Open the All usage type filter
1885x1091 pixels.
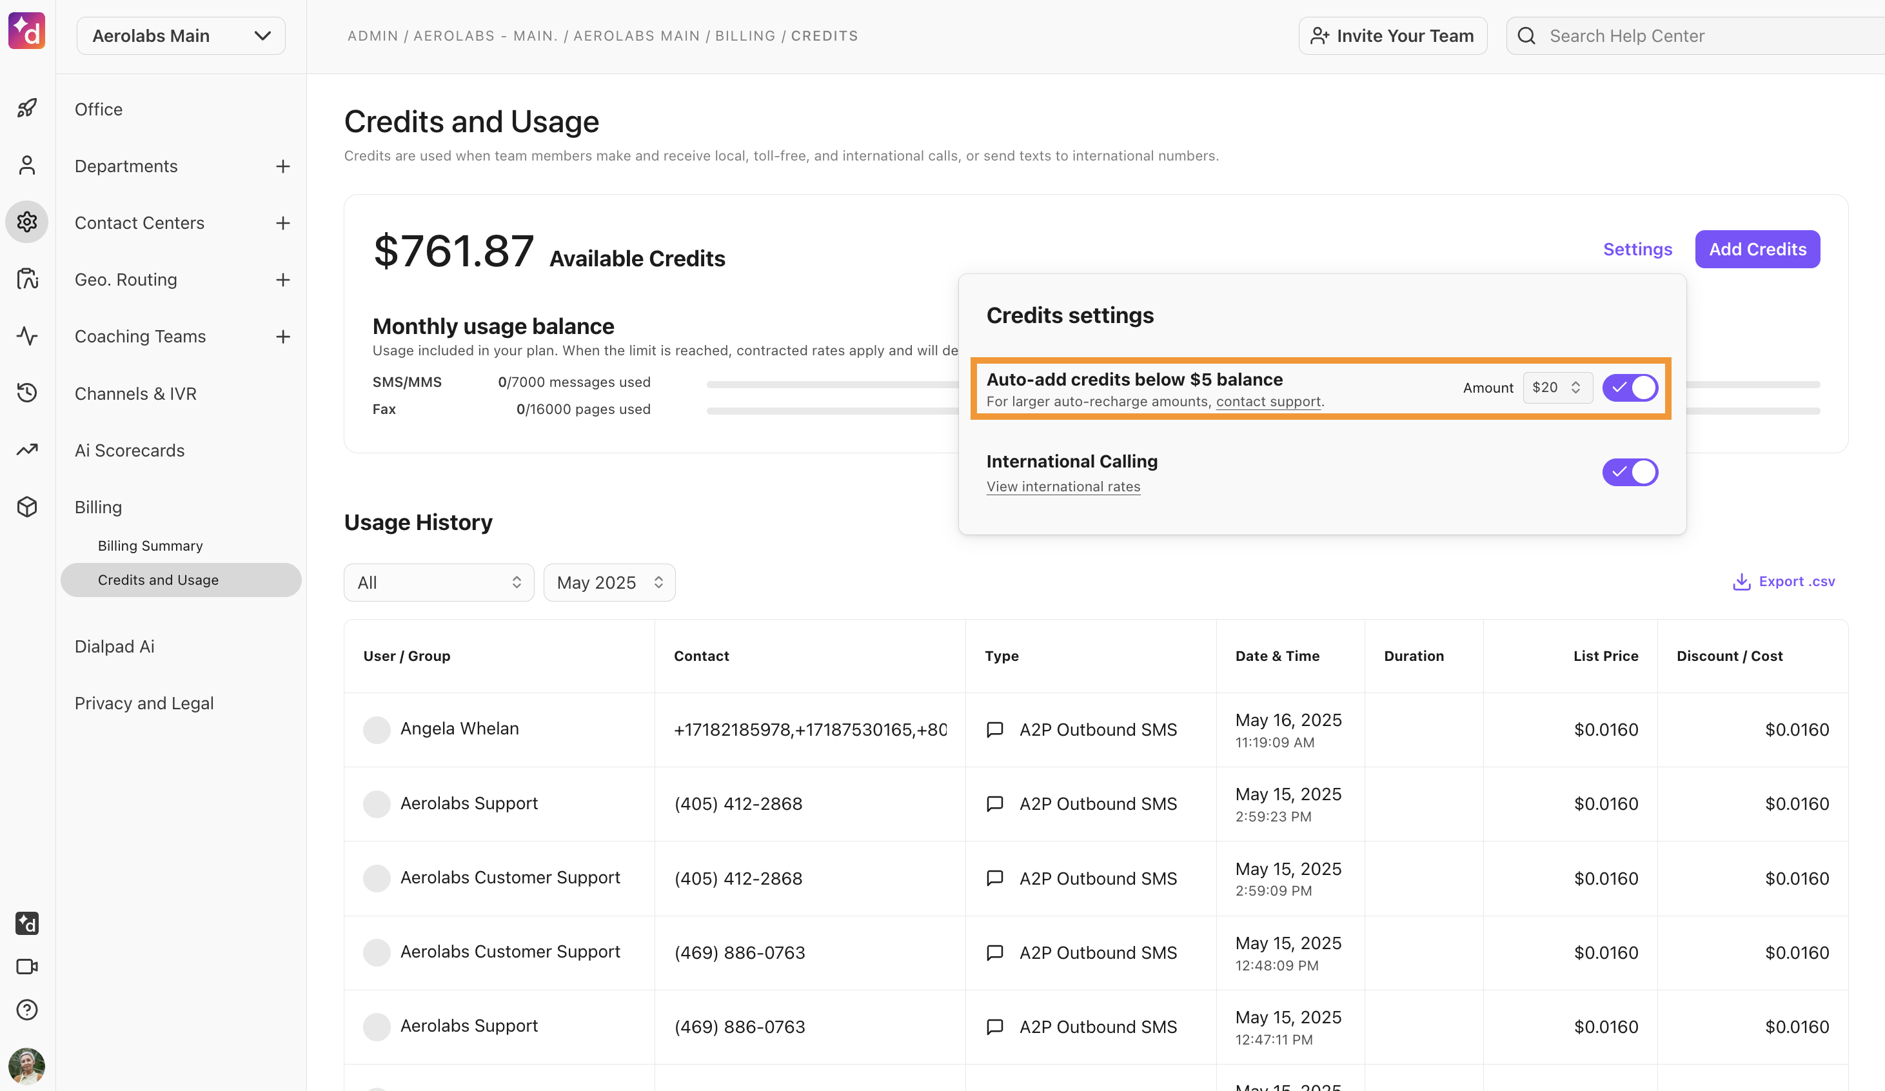[x=439, y=582]
